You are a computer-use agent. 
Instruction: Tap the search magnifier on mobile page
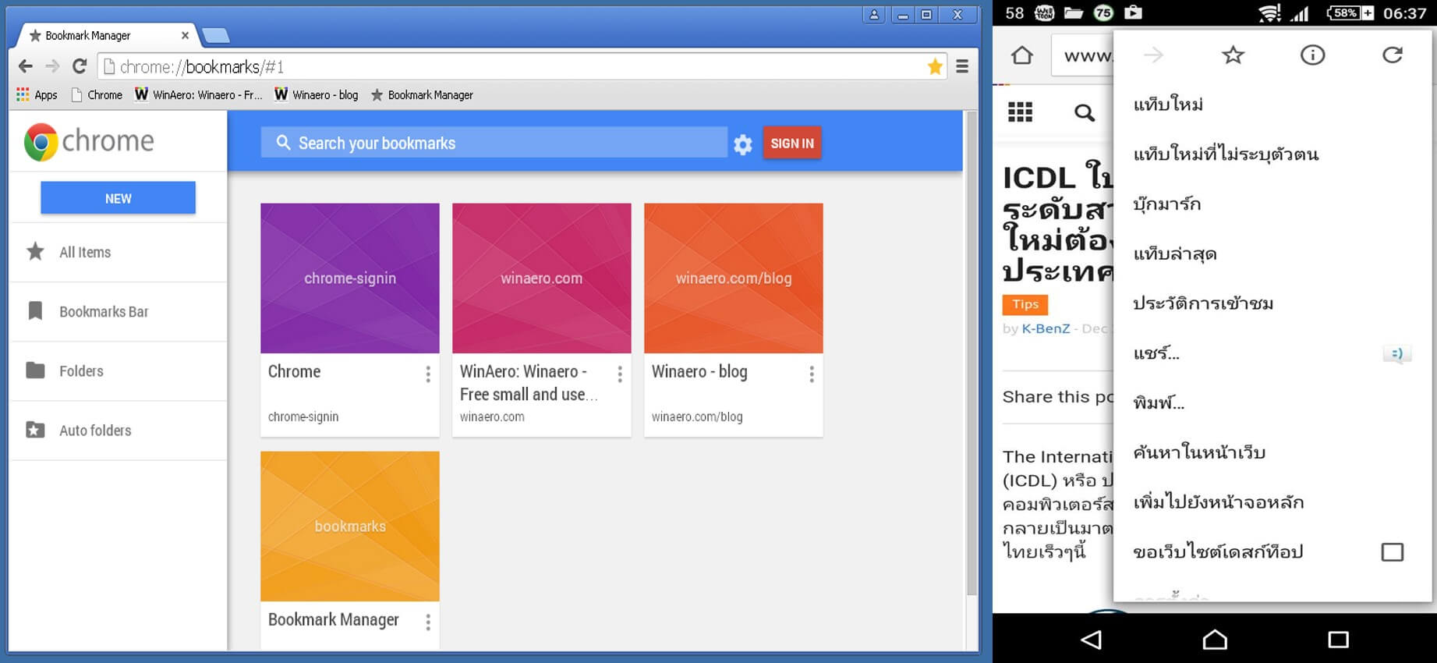1085,113
